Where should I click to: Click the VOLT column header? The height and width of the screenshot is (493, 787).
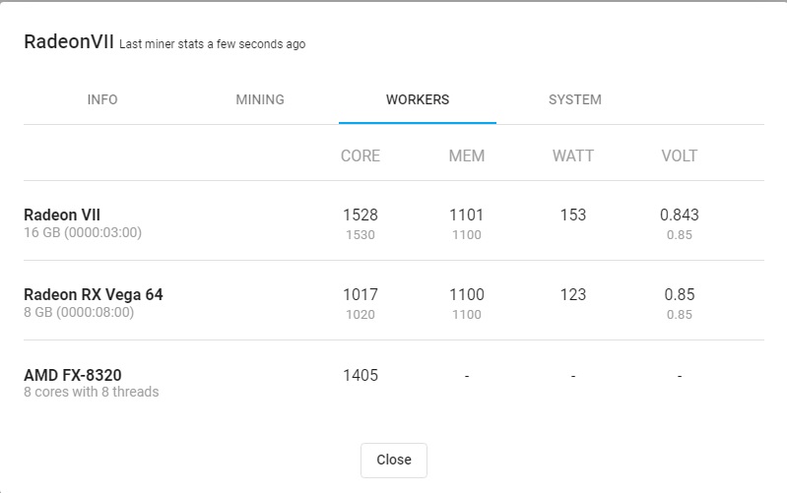click(x=680, y=156)
